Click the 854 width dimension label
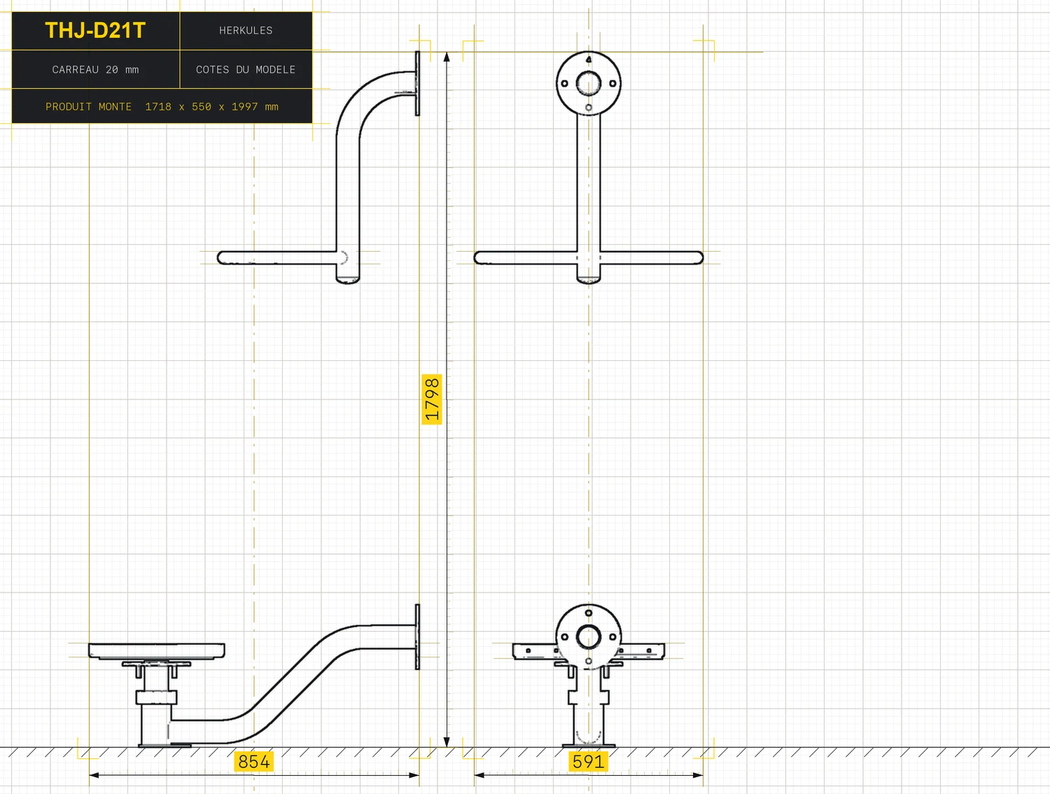1050x794 pixels. [253, 761]
